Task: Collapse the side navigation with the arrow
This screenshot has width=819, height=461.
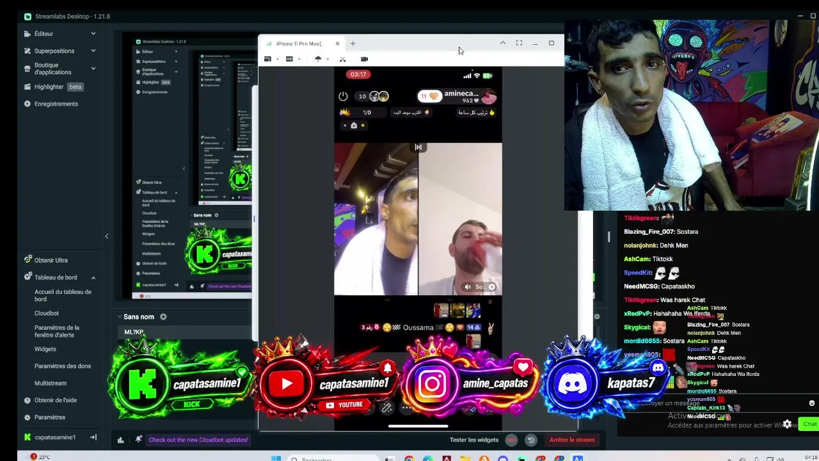Action: [106, 236]
